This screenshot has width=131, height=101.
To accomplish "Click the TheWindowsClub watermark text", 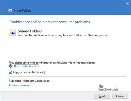I will tap(108, 88).
